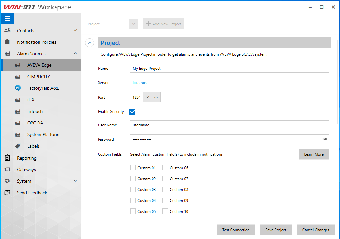Screen dimensions: 340x239
Task: Click the Gateways arrows icon
Action: tap(7, 170)
